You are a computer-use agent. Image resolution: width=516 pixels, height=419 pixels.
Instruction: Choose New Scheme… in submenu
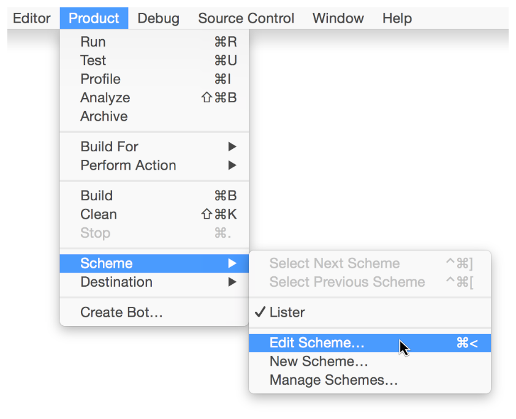tap(319, 361)
